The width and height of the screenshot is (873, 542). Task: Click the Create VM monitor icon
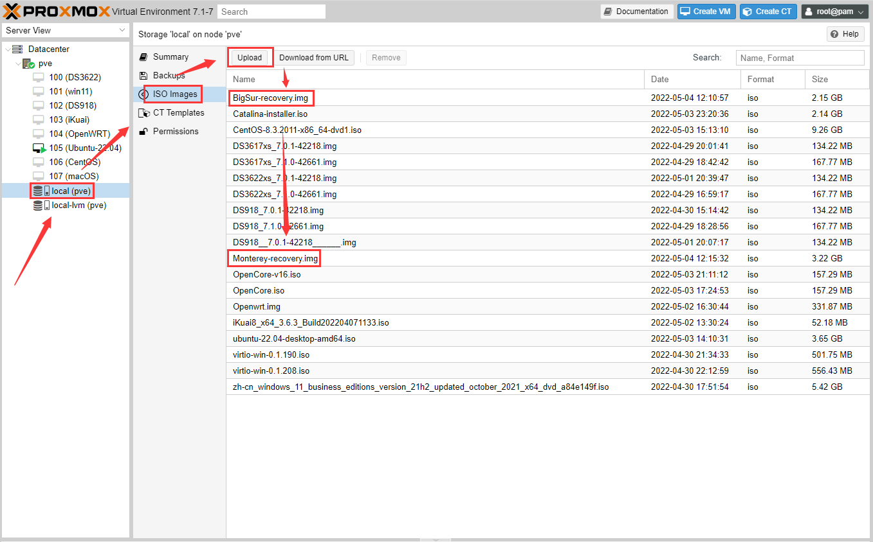[685, 12]
